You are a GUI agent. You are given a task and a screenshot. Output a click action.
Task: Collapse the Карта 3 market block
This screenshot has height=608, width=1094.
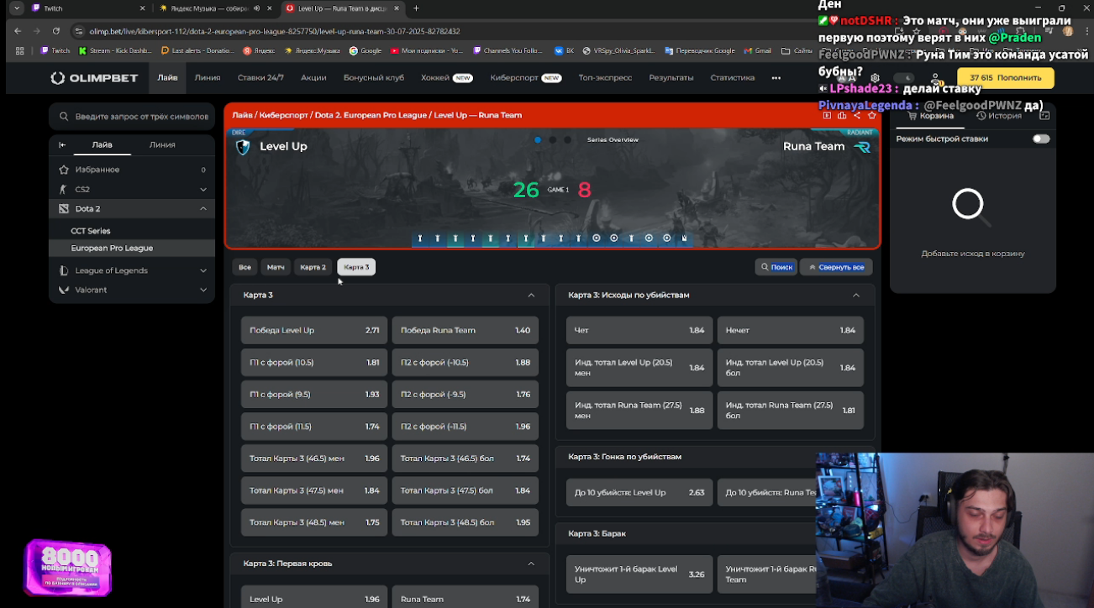tap(531, 296)
